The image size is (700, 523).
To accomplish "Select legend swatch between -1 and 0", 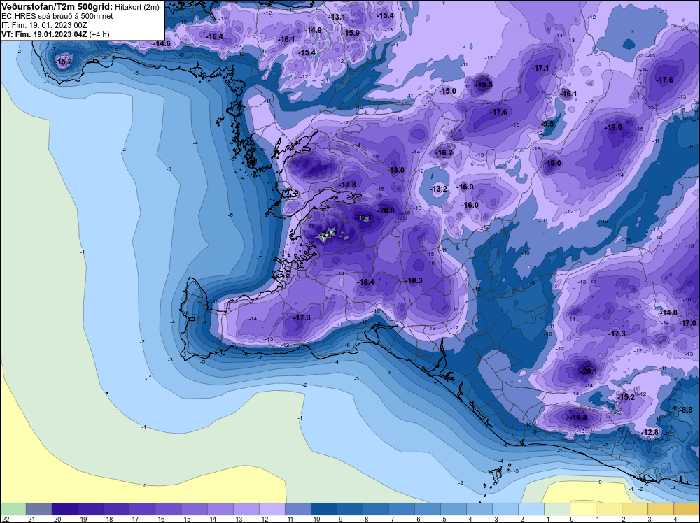I will [557, 509].
